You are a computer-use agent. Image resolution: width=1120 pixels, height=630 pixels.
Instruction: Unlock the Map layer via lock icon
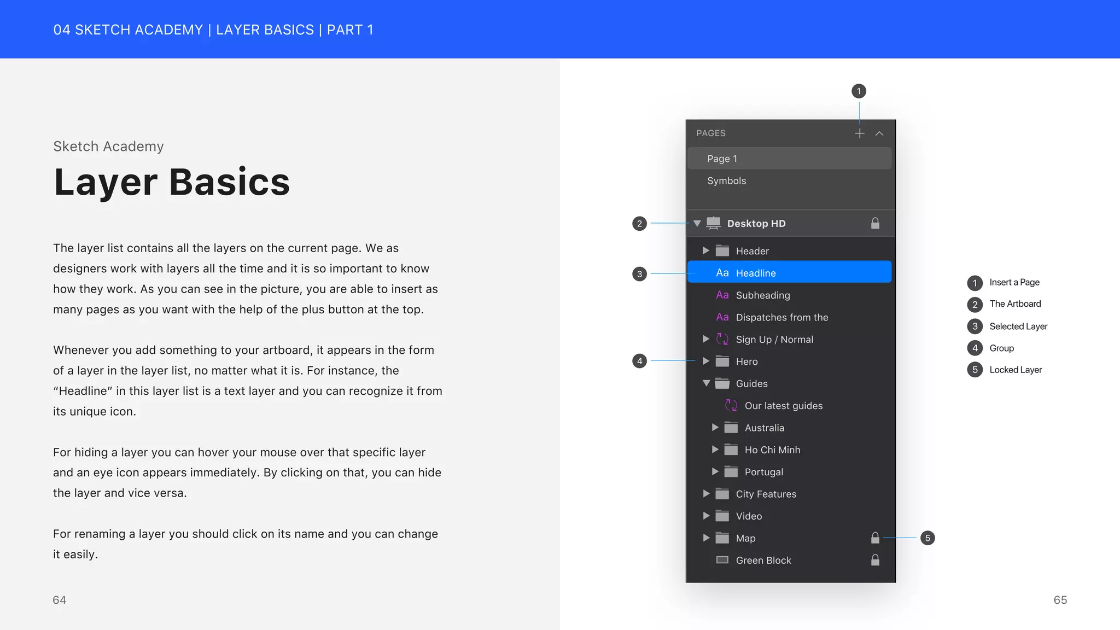tap(875, 538)
